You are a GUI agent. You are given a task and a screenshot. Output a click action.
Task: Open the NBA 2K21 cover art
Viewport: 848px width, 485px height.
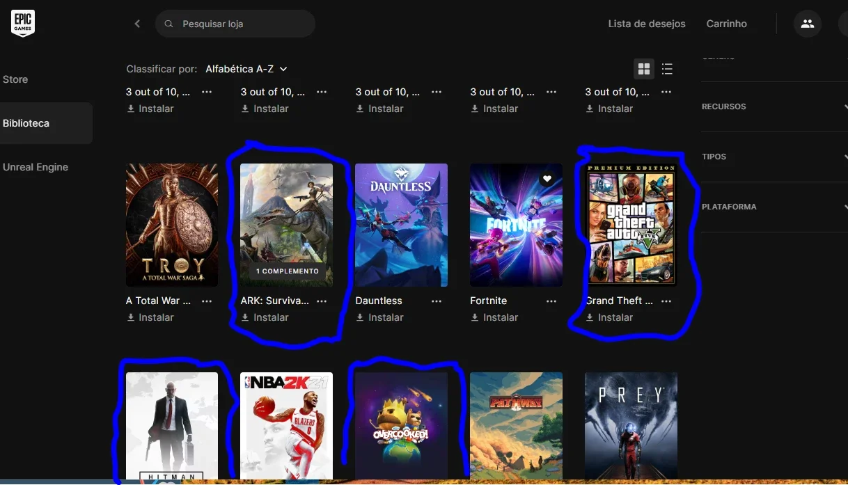click(287, 426)
